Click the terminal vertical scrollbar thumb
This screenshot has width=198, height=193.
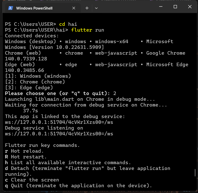tap(195, 173)
